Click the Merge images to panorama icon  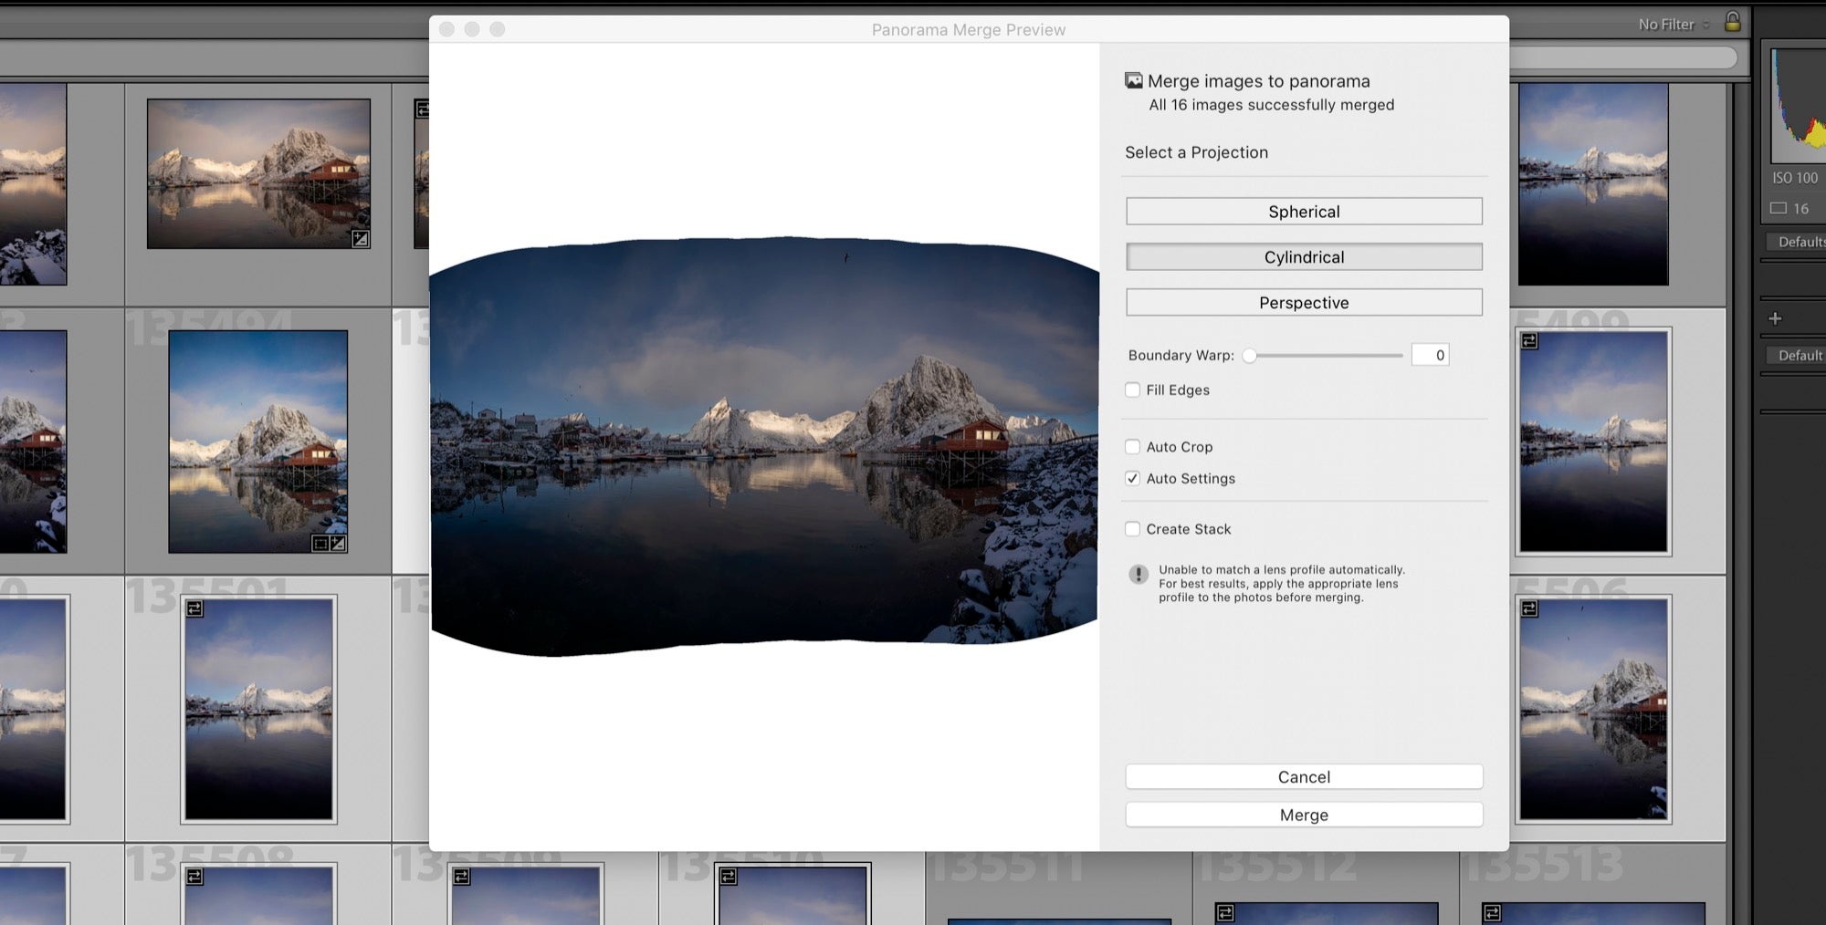(1134, 80)
